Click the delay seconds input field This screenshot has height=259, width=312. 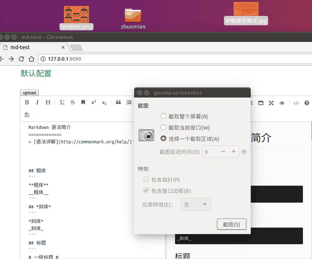coord(210,152)
